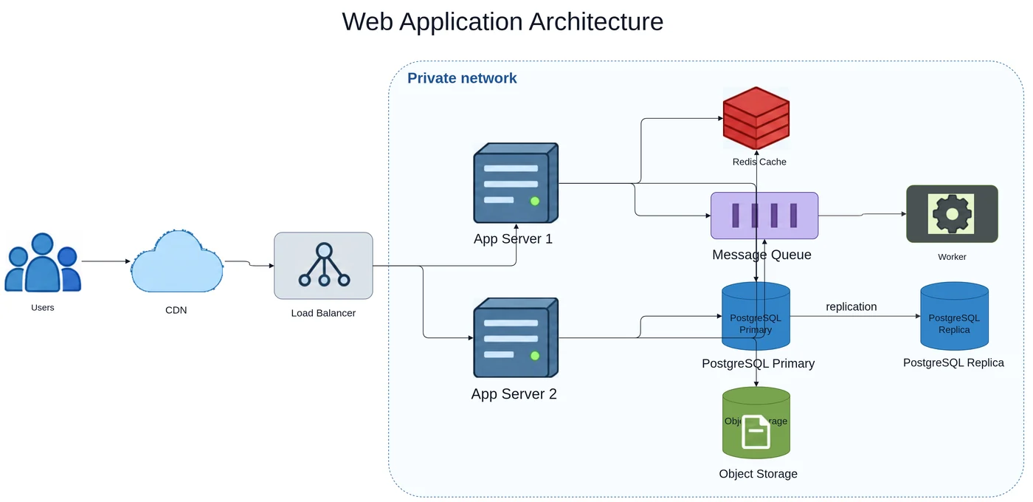The height and width of the screenshot is (502, 1033).
Task: Select the "Private network" group label
Action: point(462,78)
